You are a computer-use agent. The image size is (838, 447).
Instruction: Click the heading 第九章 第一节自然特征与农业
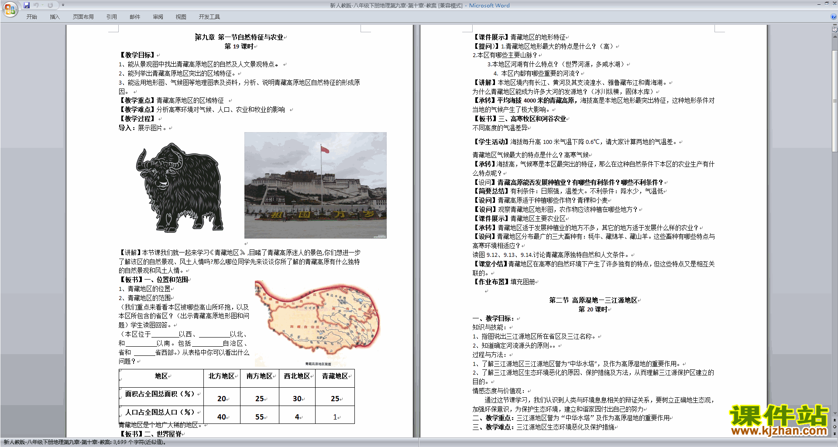point(239,37)
